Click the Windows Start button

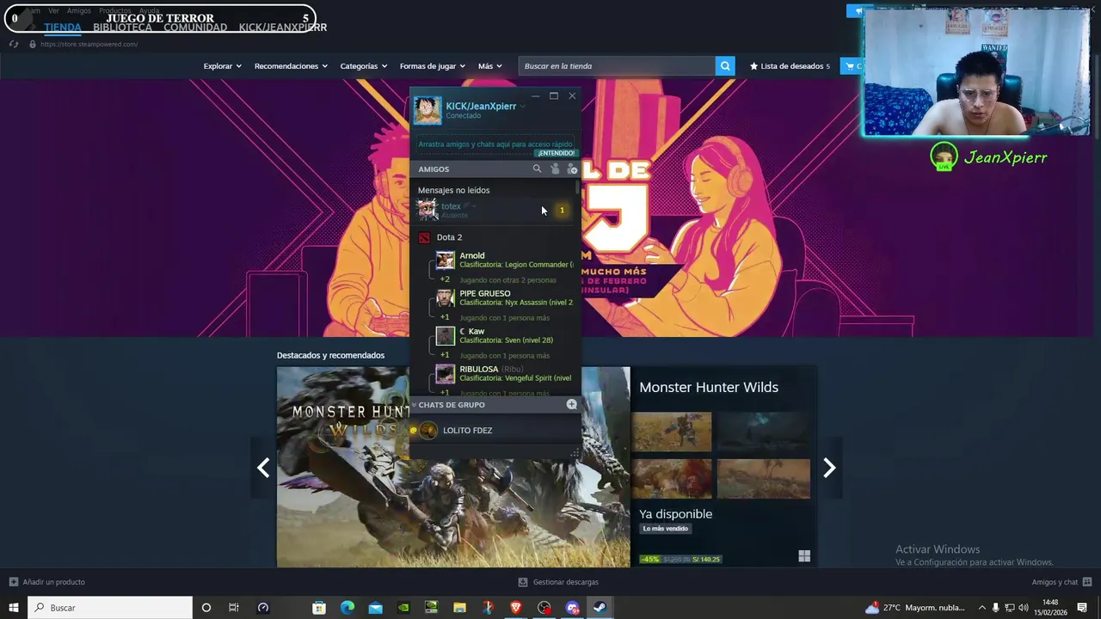(14, 608)
